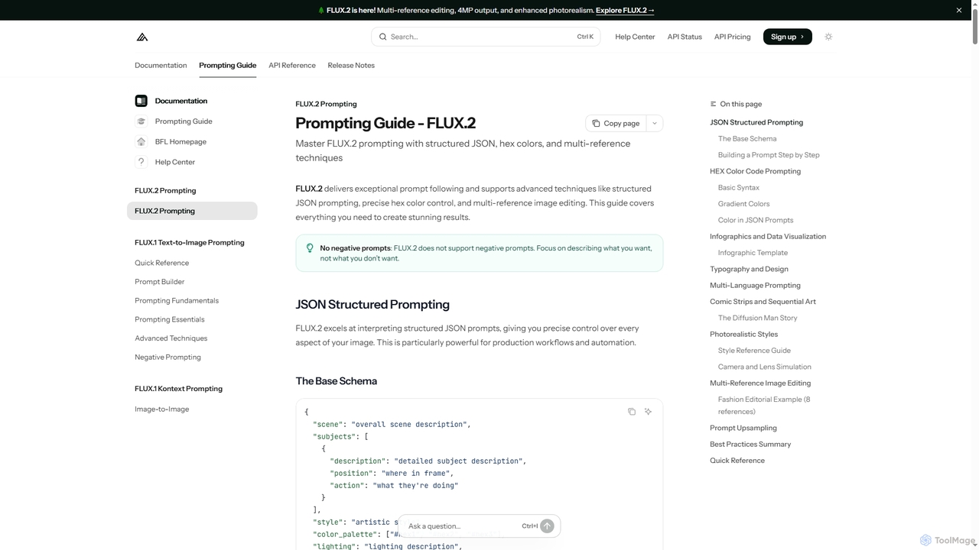
Task: Open Negative Prompting sidebar page
Action: (x=168, y=357)
